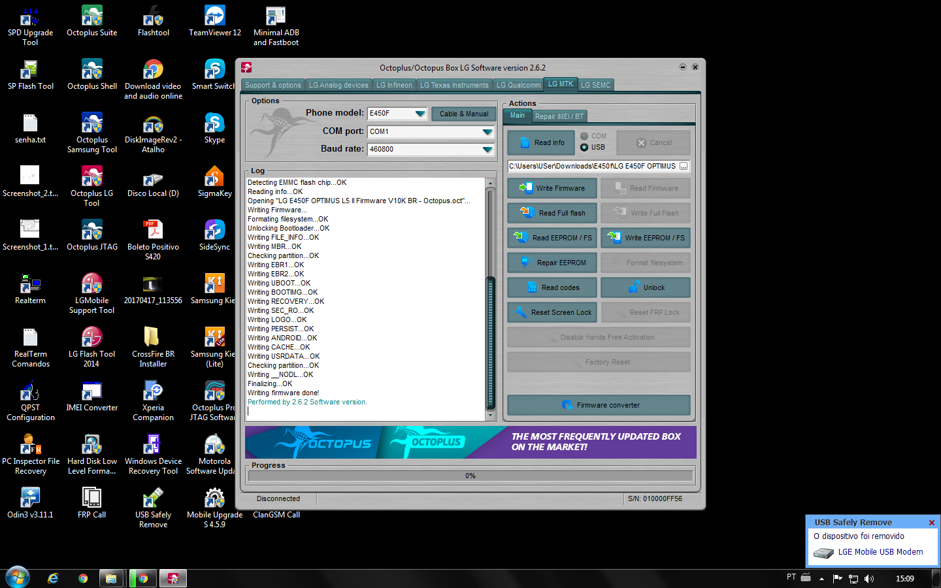The image size is (941, 588).
Task: Click the firmware file browse button
Action: pyautogui.click(x=684, y=167)
